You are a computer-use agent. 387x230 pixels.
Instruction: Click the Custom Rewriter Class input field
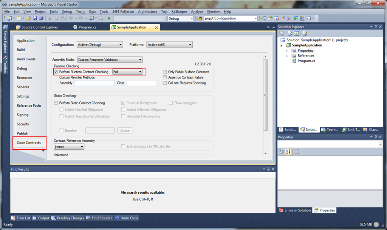(x=141, y=83)
